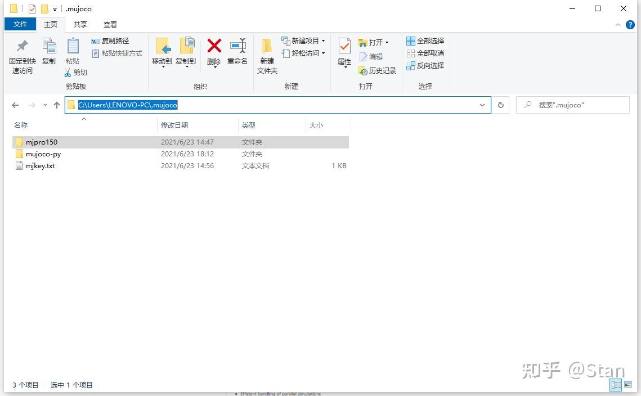Open Copy to (复制到) menu

186,52
